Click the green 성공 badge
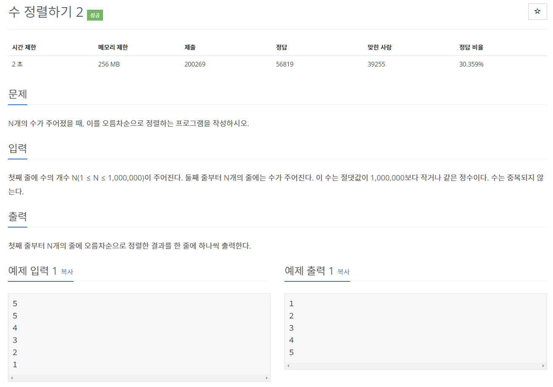This screenshot has height=387, width=553. pos(95,15)
